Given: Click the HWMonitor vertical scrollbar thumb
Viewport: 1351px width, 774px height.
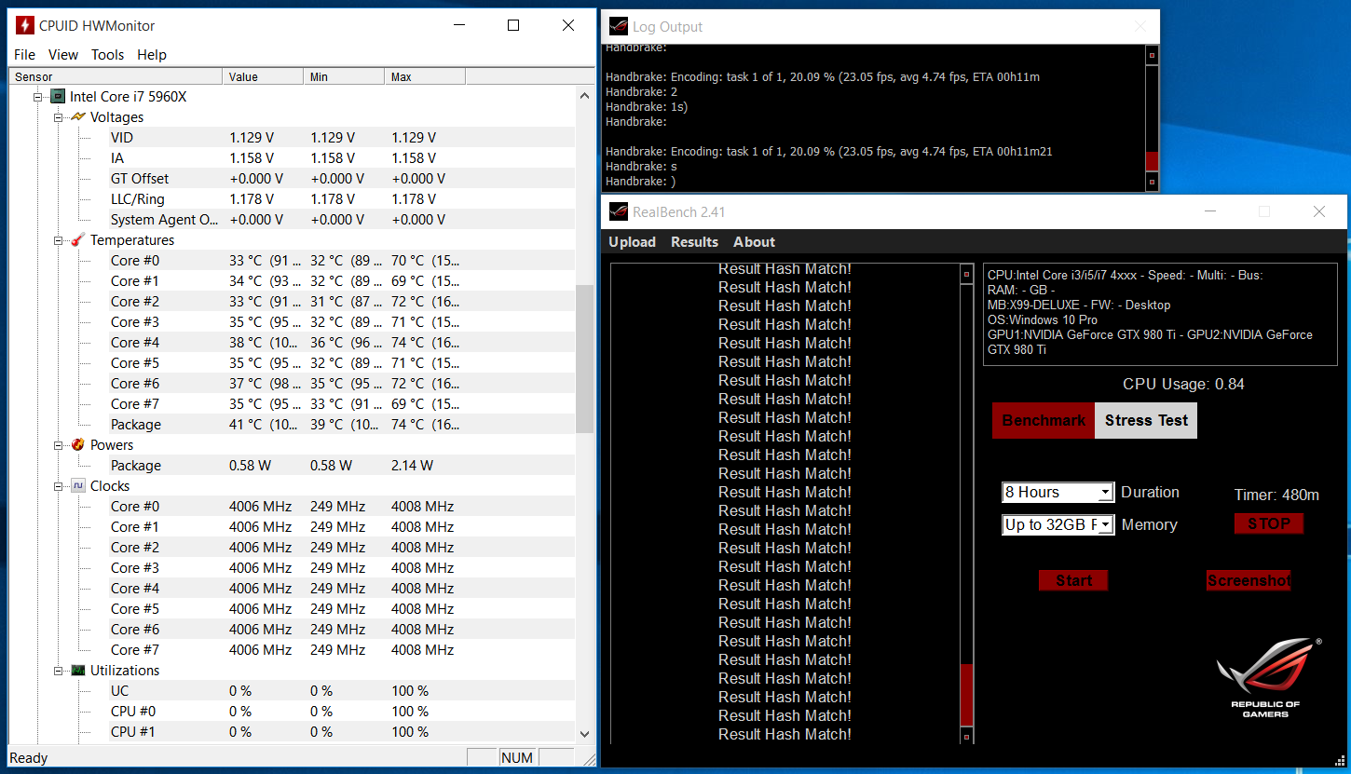Looking at the screenshot, I should click(x=584, y=359).
